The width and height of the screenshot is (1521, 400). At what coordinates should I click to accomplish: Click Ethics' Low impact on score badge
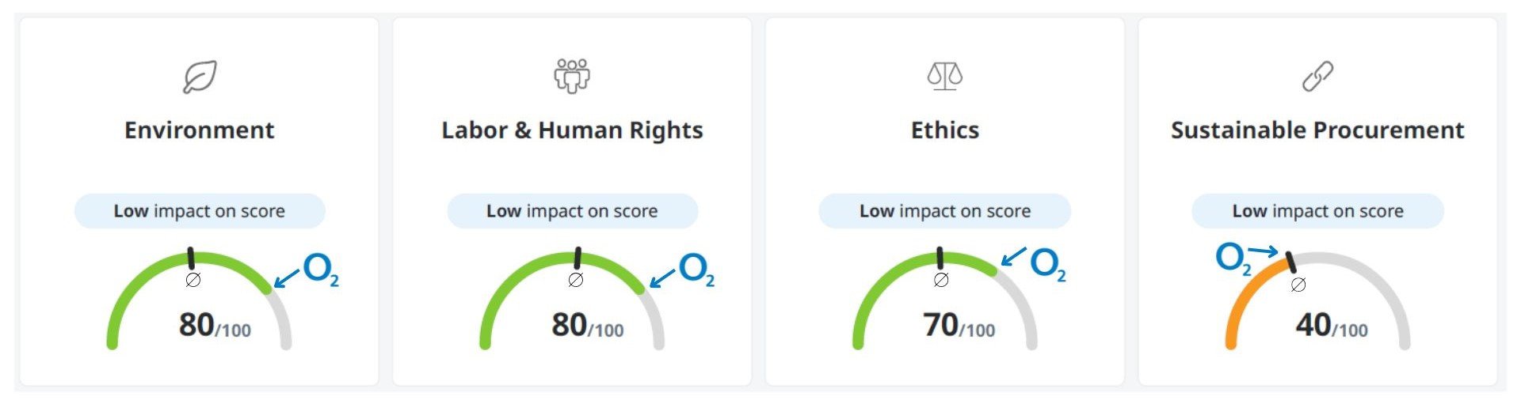point(944,211)
